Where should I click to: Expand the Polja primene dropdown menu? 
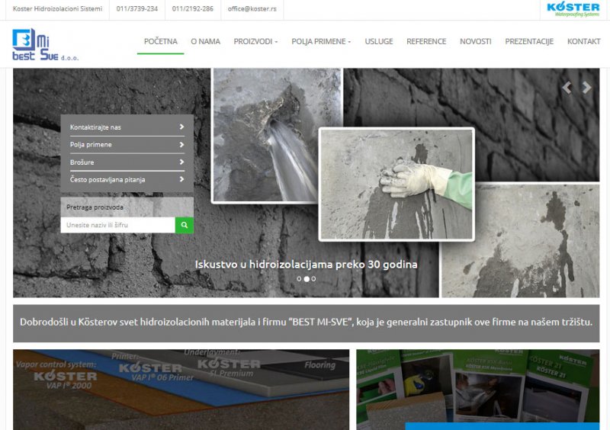321,41
